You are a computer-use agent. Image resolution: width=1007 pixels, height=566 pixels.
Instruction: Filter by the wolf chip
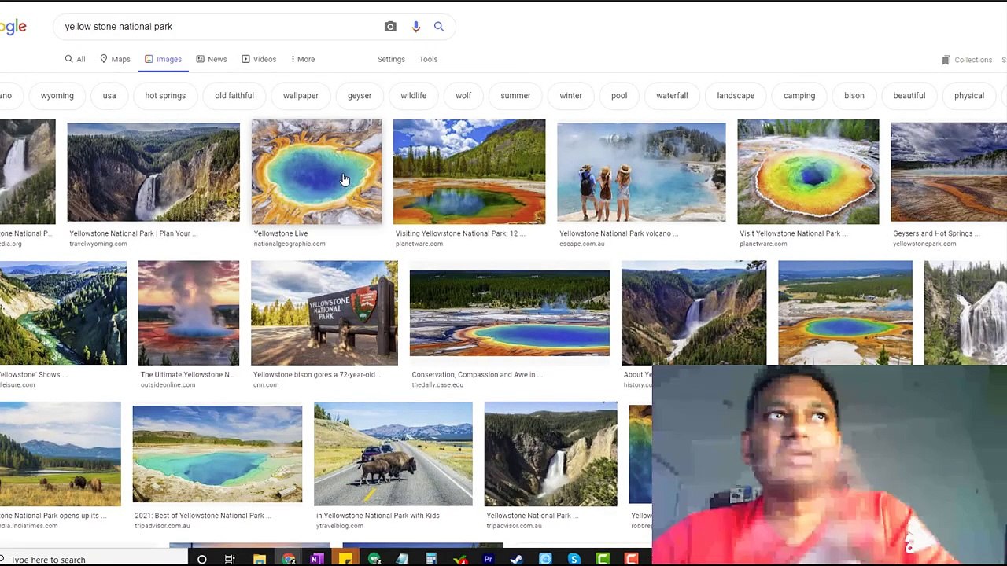pos(463,96)
